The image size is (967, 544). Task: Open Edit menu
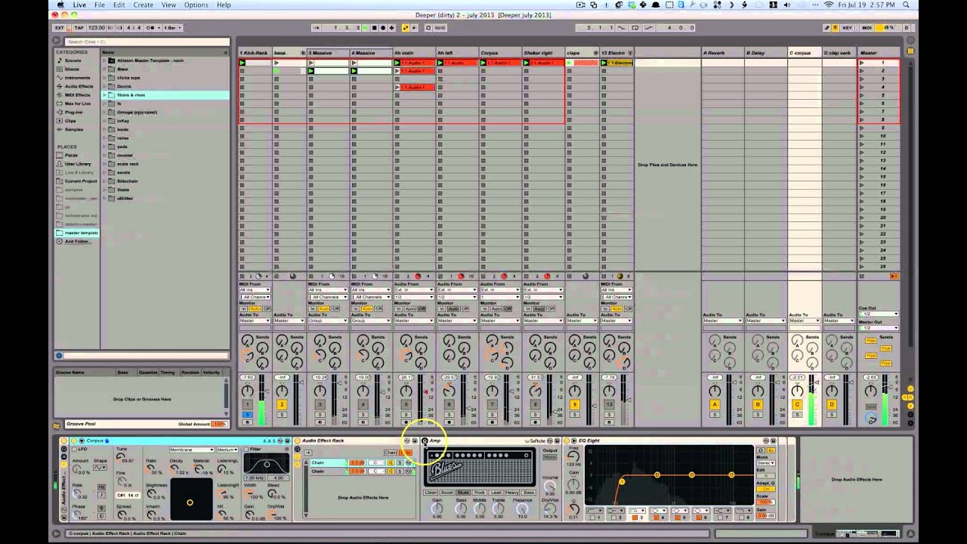click(x=119, y=5)
